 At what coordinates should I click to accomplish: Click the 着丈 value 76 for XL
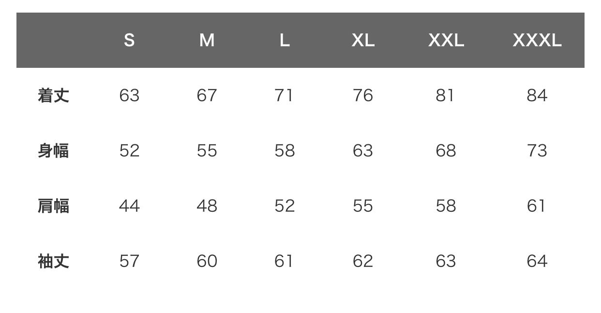(363, 95)
